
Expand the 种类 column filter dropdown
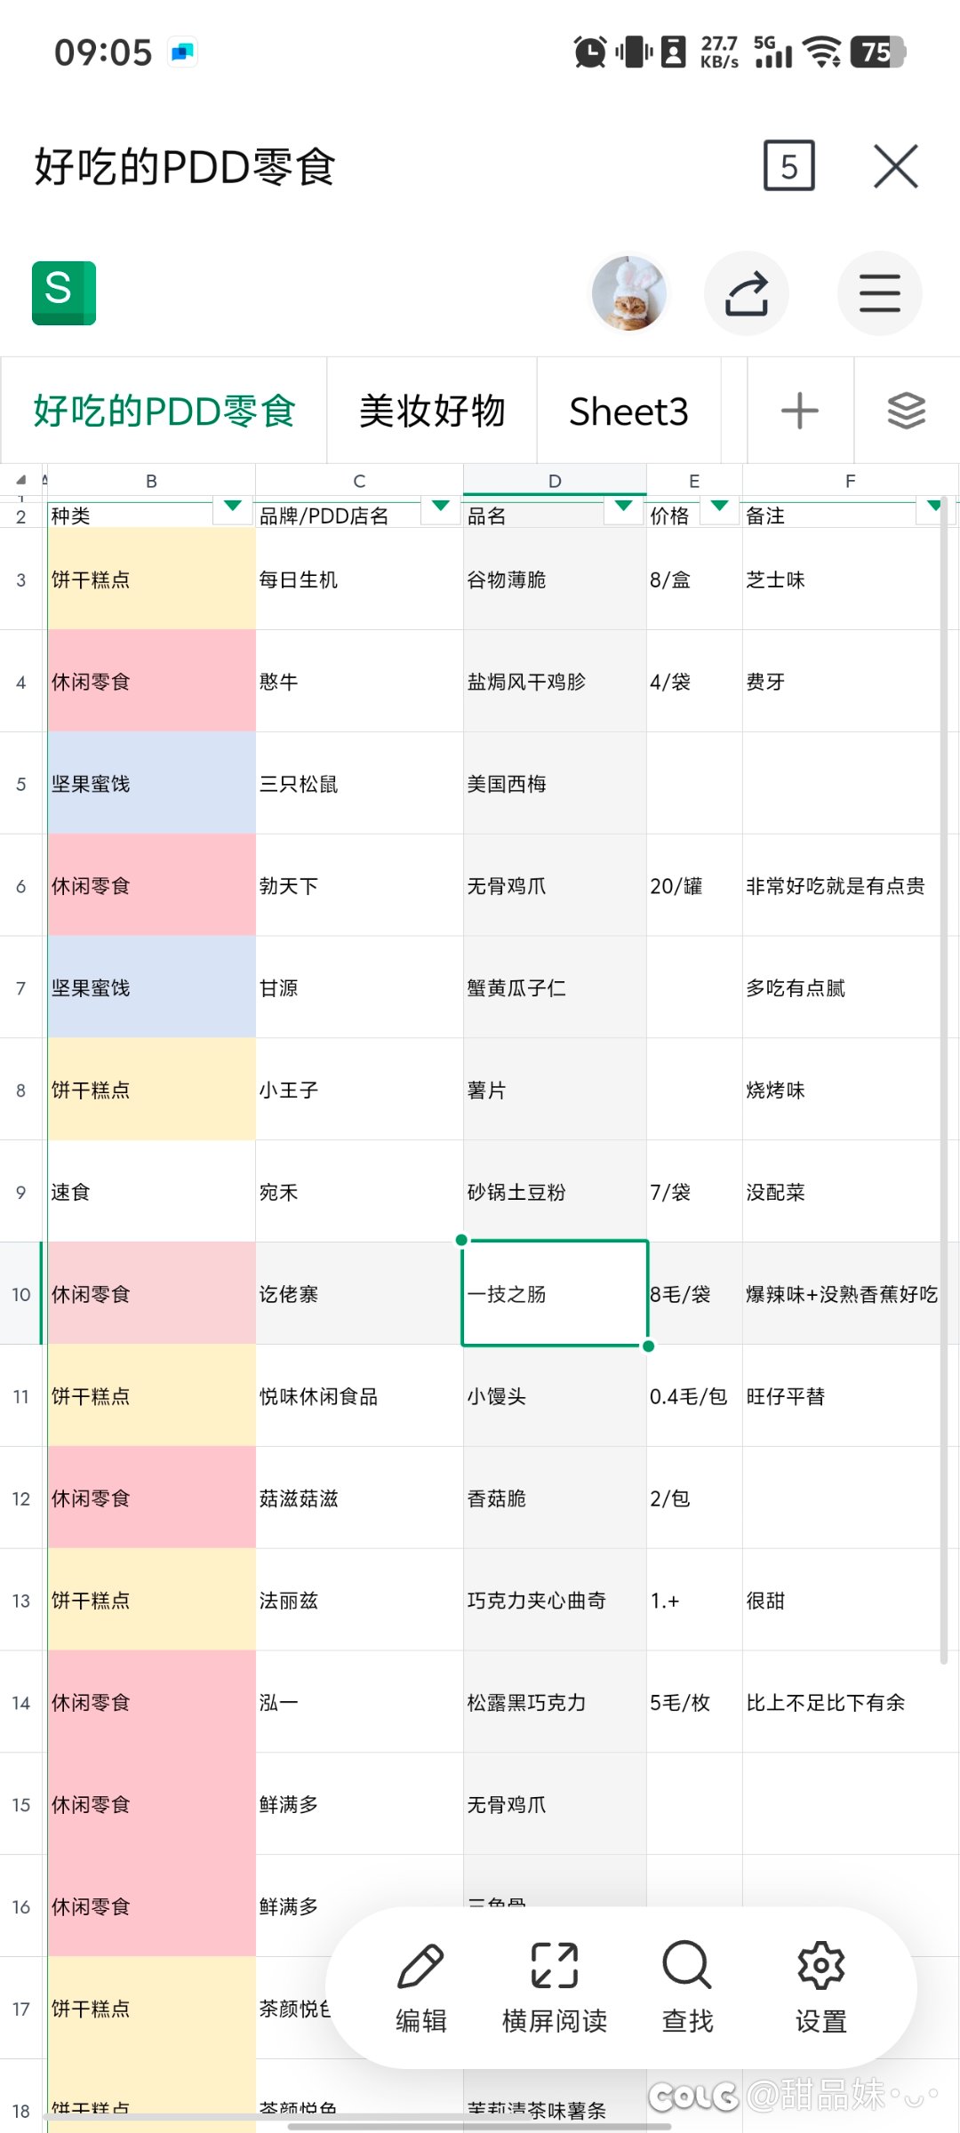233,507
